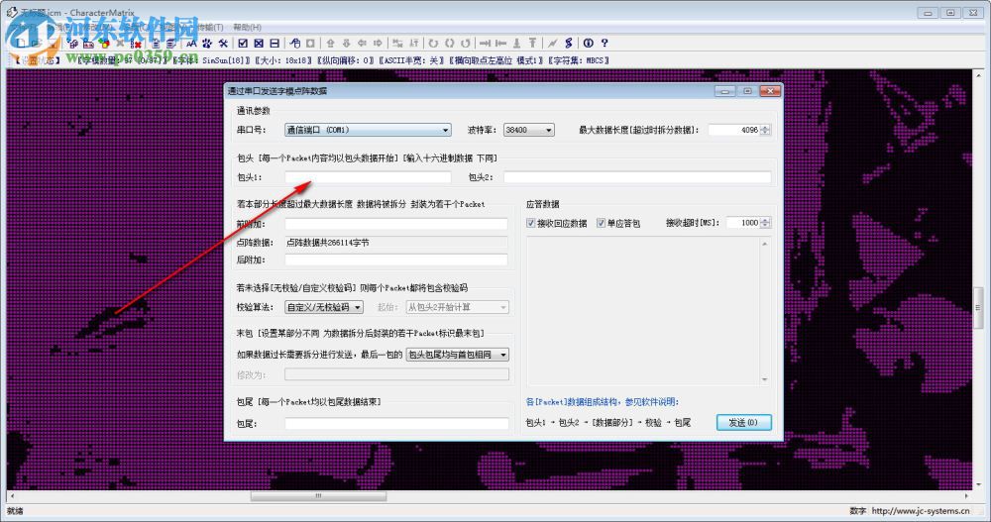Click the 最大数据长度 4096 spinner arrows
The width and height of the screenshot is (991, 522).
tap(765, 130)
